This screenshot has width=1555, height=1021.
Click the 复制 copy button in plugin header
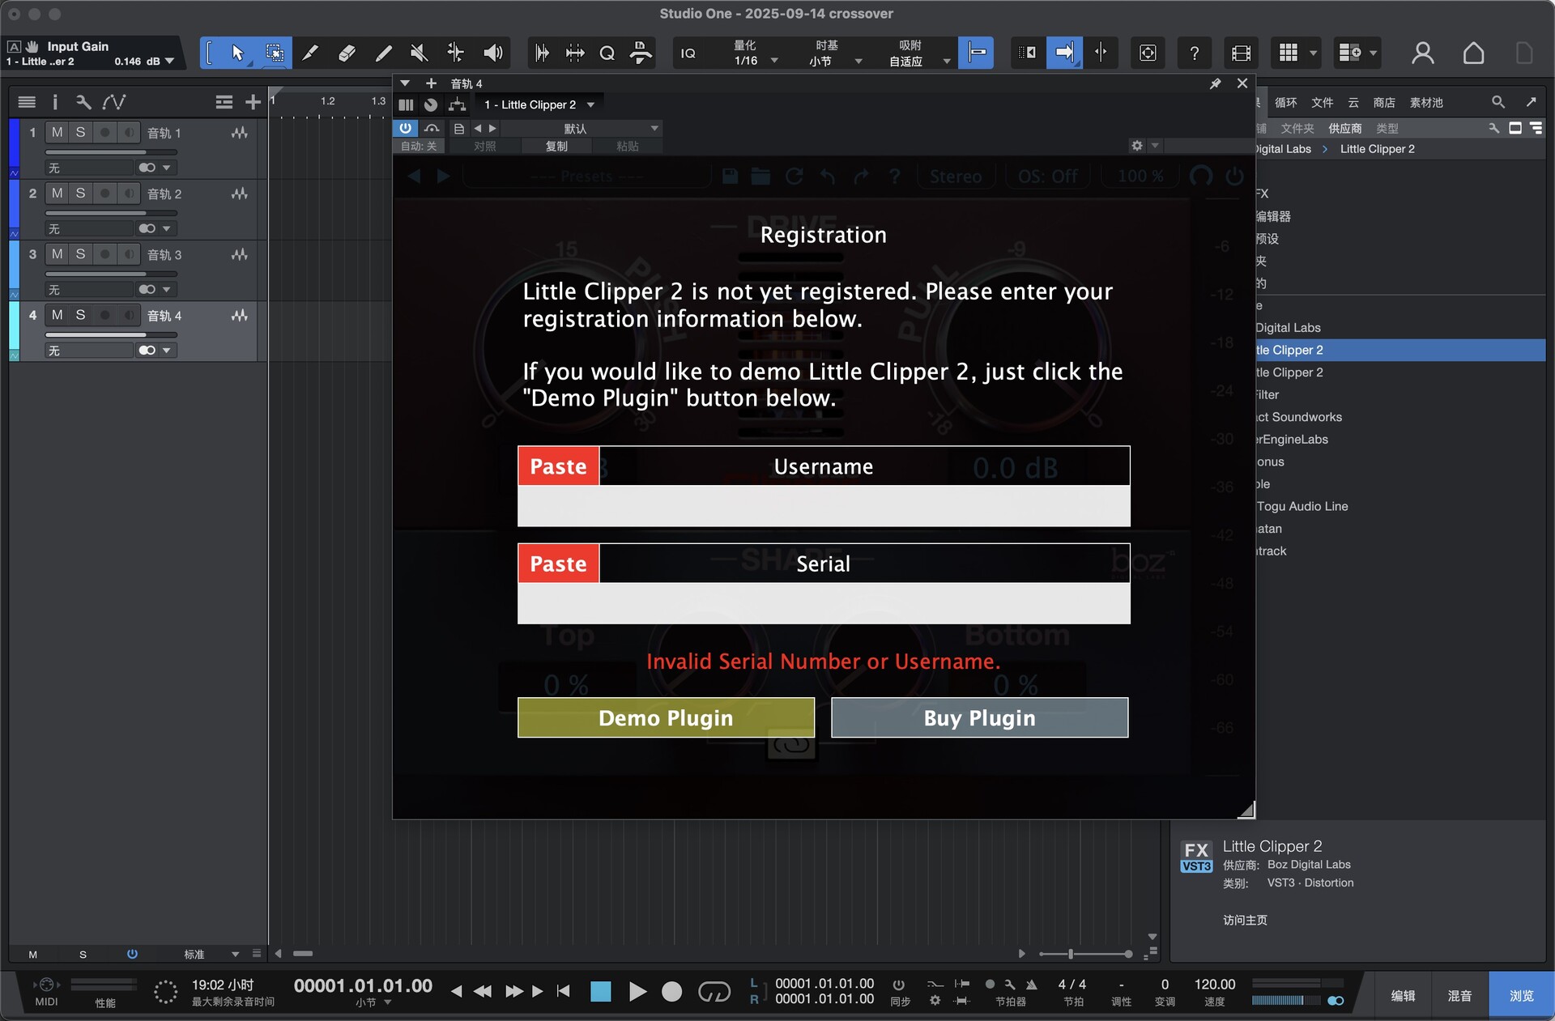(x=556, y=147)
